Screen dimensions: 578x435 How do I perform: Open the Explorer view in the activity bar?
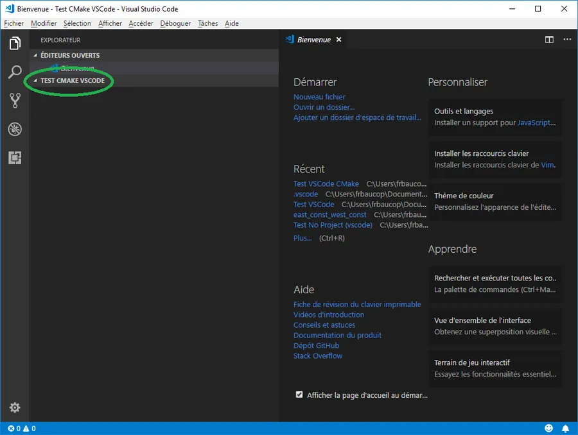(x=15, y=43)
